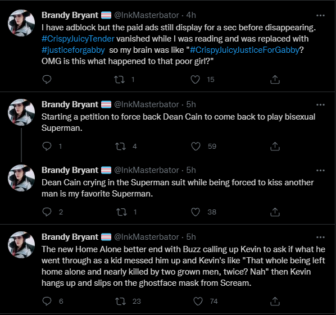Open the #CrispyJuicyJusticeForGabby hashtag link
336x315 pixels.
(x=244, y=50)
